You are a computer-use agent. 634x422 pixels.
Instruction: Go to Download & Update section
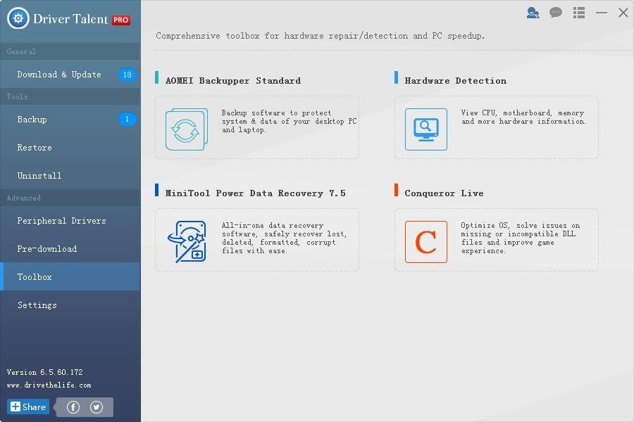click(x=70, y=75)
